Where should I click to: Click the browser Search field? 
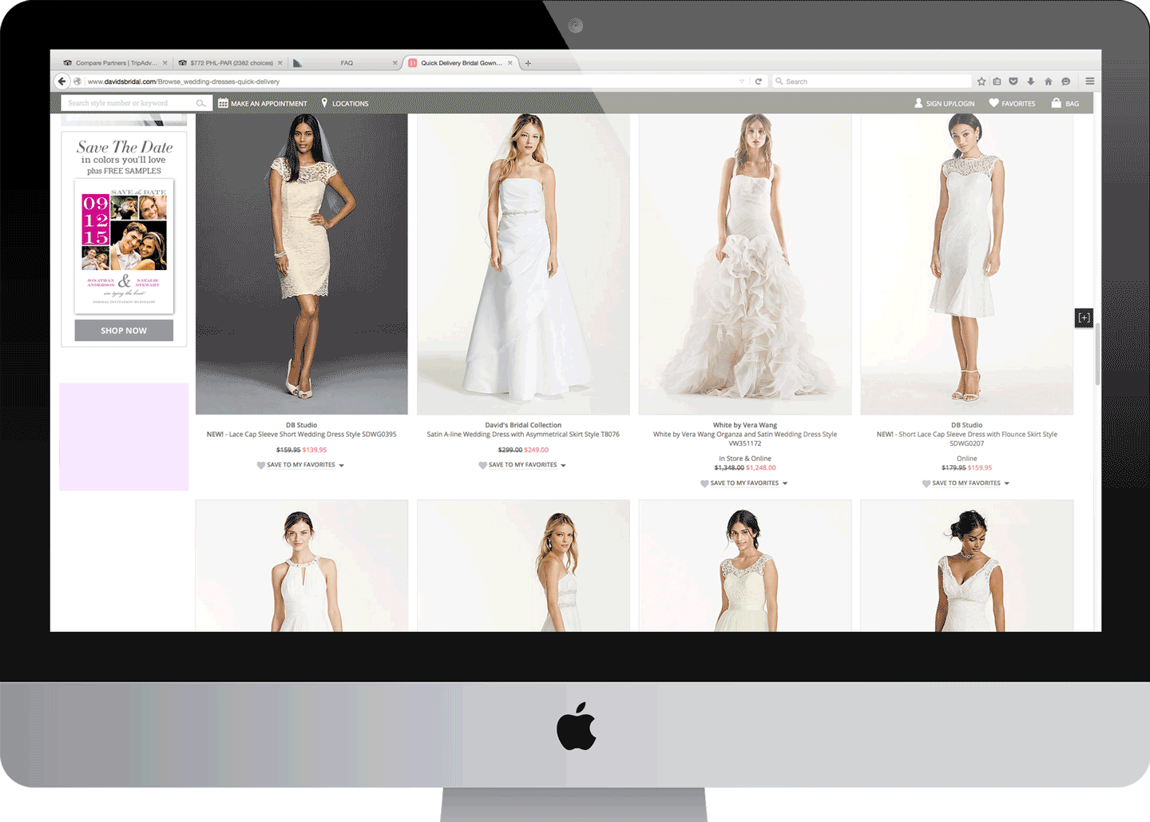(871, 81)
